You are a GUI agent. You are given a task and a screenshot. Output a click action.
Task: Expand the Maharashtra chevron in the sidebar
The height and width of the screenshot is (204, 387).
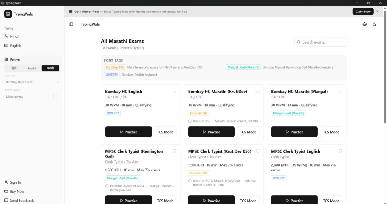click(x=57, y=97)
